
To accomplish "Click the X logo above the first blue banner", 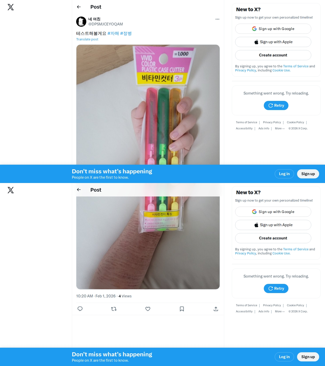I will pyautogui.click(x=11, y=7).
